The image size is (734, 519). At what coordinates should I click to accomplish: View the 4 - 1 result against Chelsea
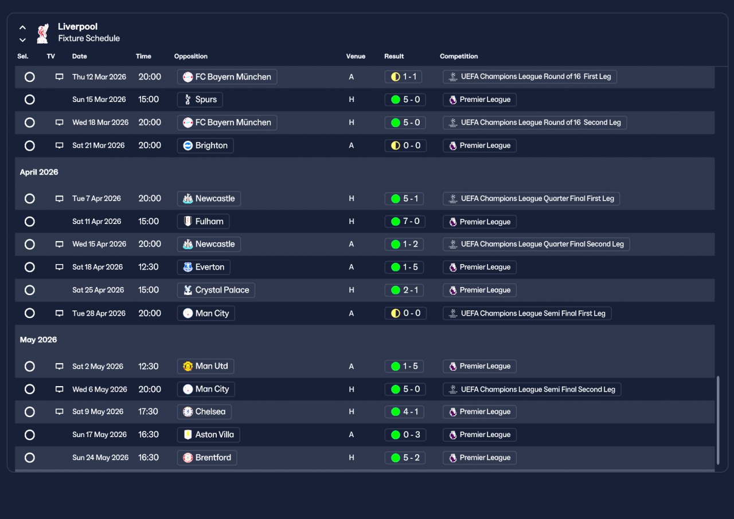pyautogui.click(x=405, y=412)
